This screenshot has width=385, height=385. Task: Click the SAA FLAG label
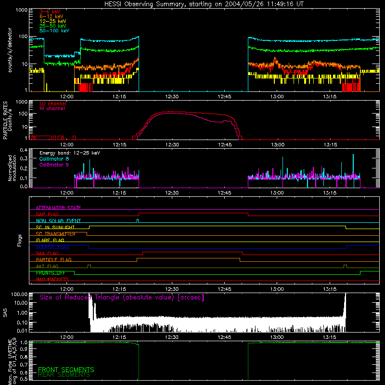47,253
